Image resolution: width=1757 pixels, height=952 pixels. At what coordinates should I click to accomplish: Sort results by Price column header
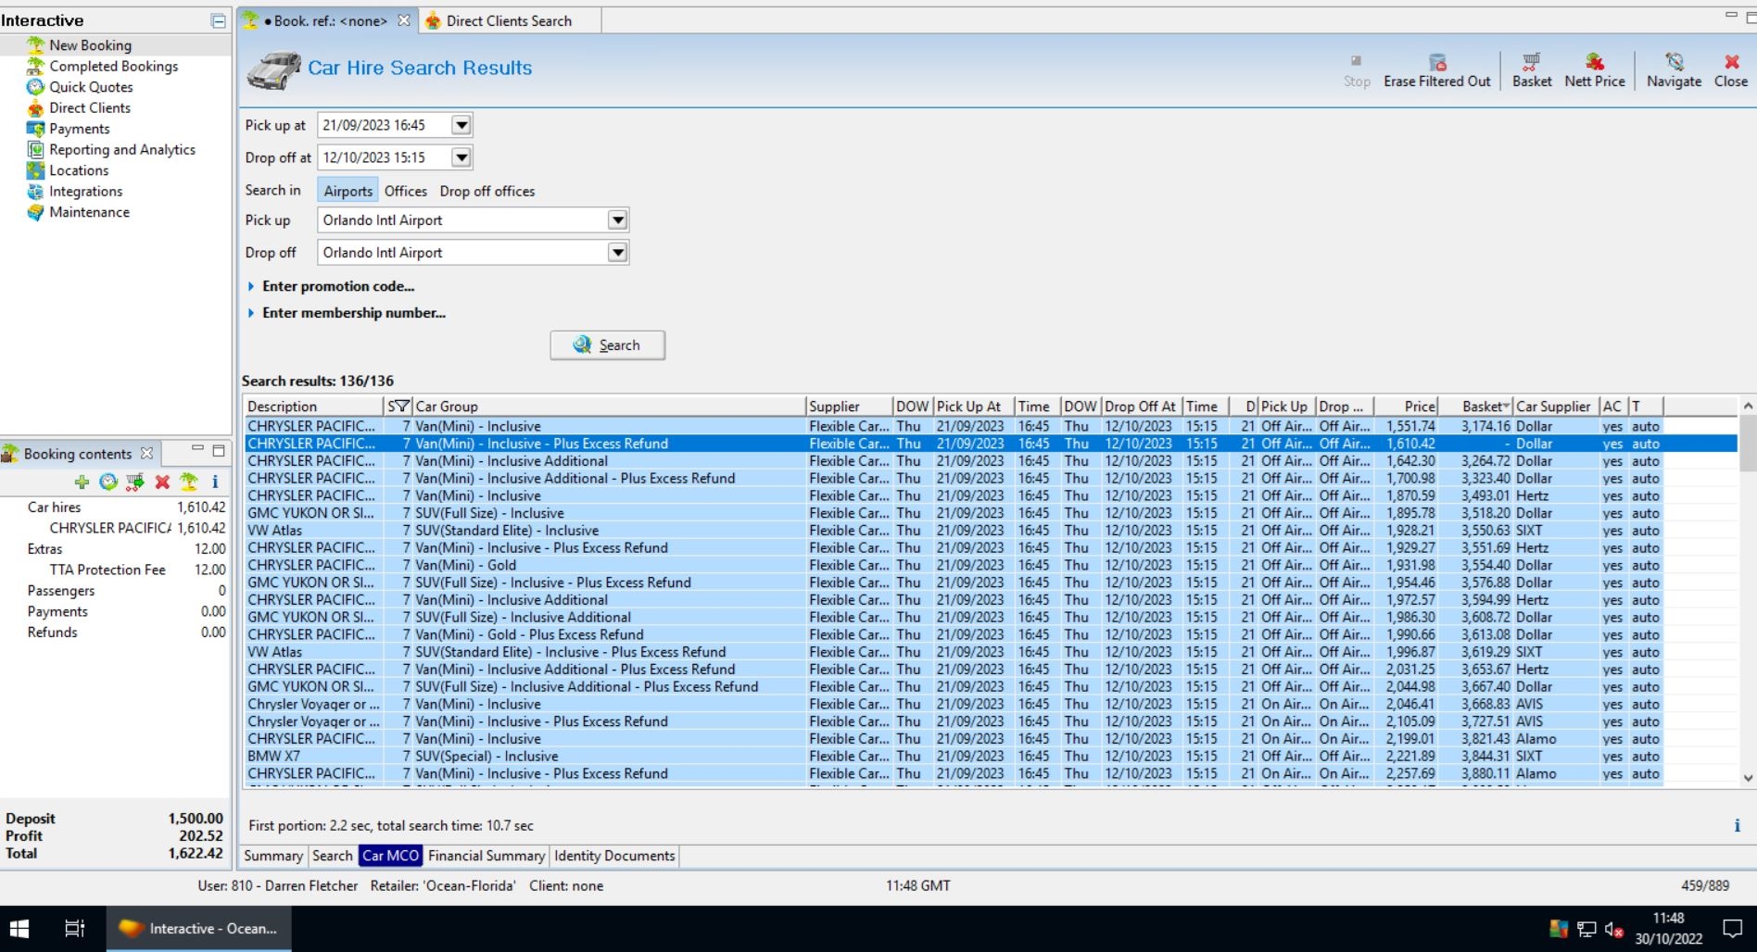(1407, 406)
